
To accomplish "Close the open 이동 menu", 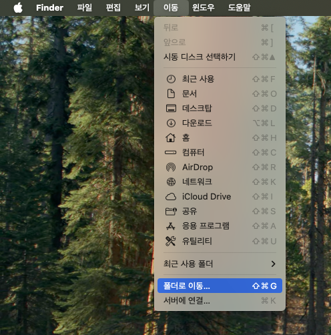I will coord(171,8).
